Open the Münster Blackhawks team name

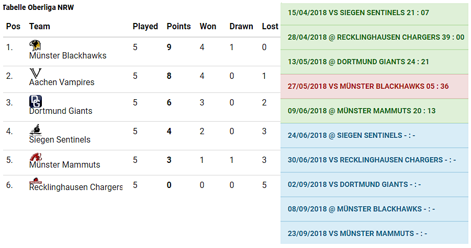[68, 56]
